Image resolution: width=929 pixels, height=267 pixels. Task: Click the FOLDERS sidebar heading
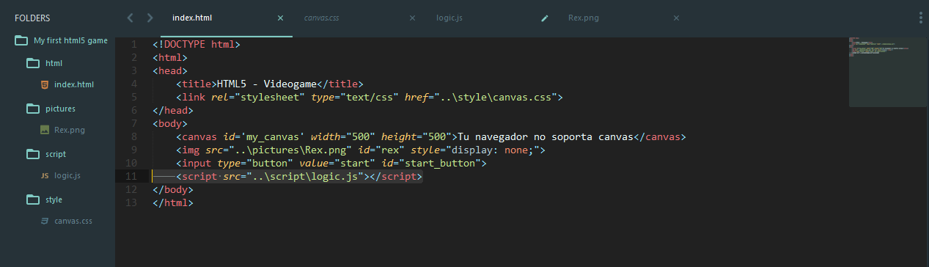click(32, 18)
